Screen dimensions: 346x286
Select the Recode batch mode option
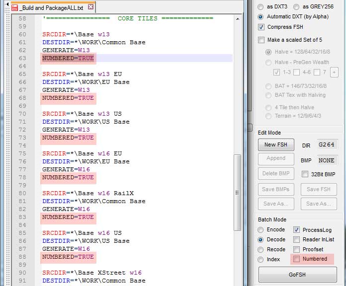click(x=260, y=249)
